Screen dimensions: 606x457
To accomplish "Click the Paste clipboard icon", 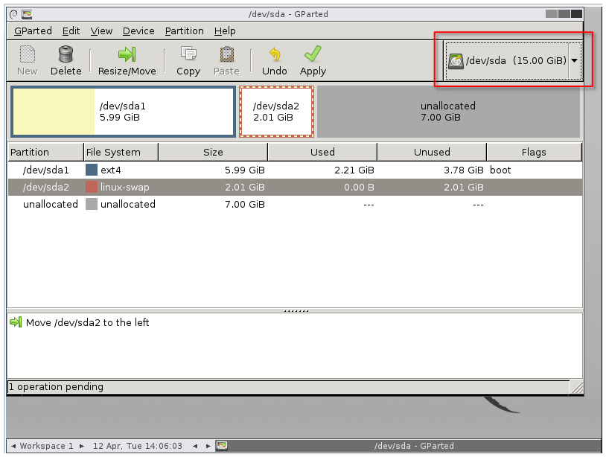I will [x=227, y=54].
